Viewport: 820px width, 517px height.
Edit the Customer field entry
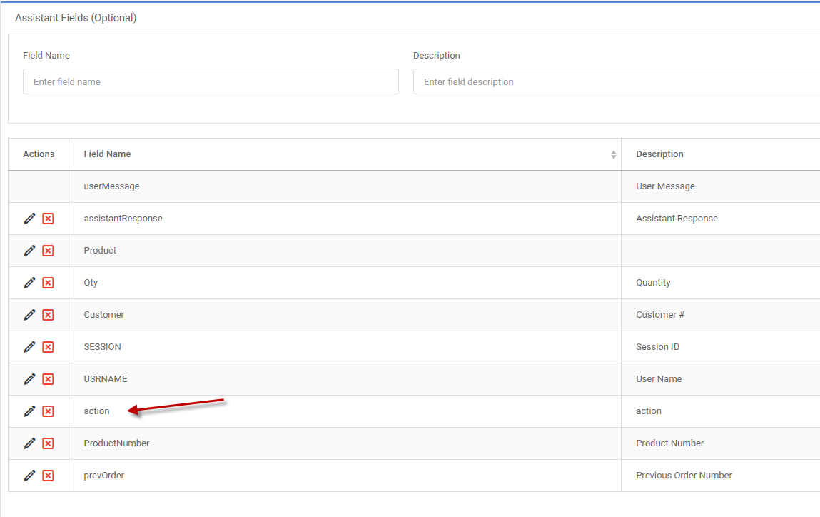pyautogui.click(x=29, y=315)
